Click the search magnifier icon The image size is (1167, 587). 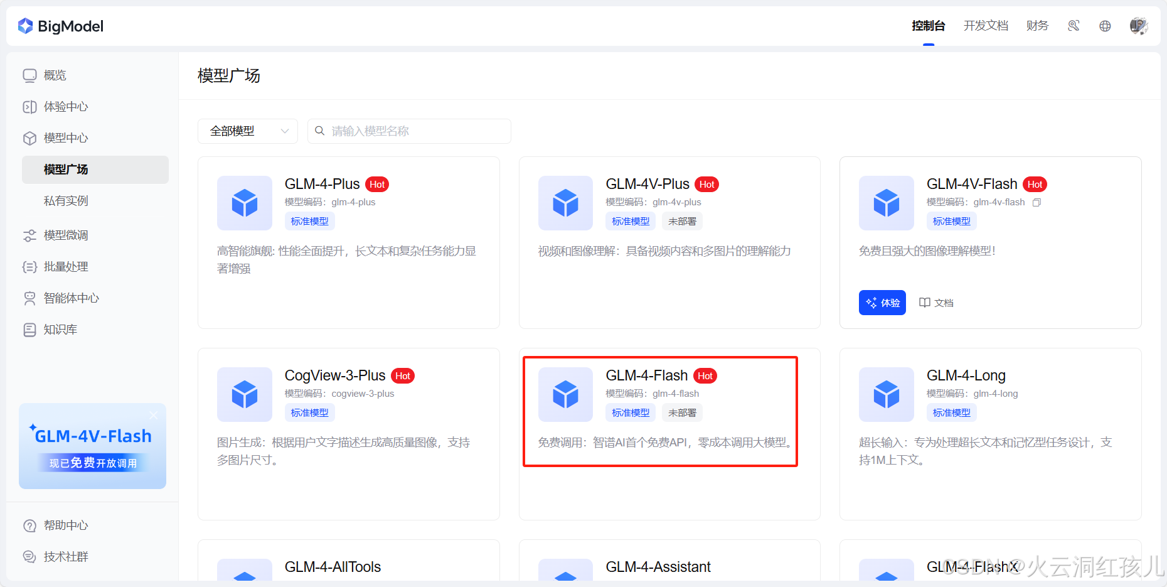click(x=320, y=131)
